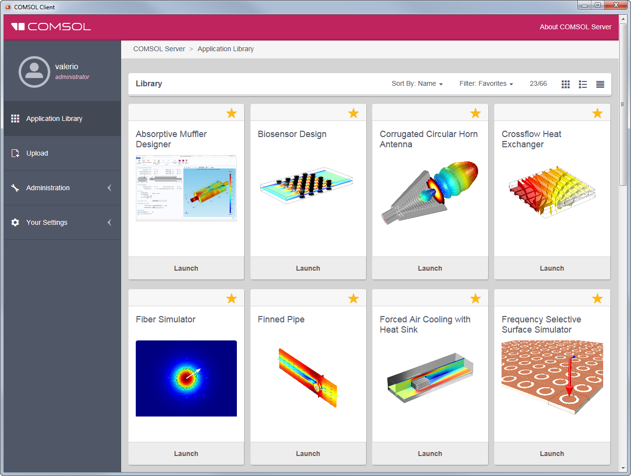This screenshot has height=476, width=631.
Task: Click the Fiber Simulator thumbnail
Action: (x=186, y=378)
